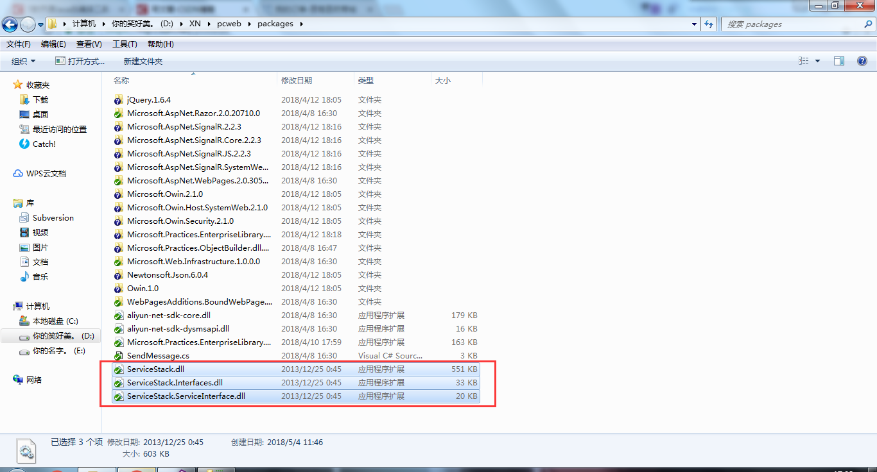Open 最近访问的位置 in favorites

pyautogui.click(x=60, y=129)
